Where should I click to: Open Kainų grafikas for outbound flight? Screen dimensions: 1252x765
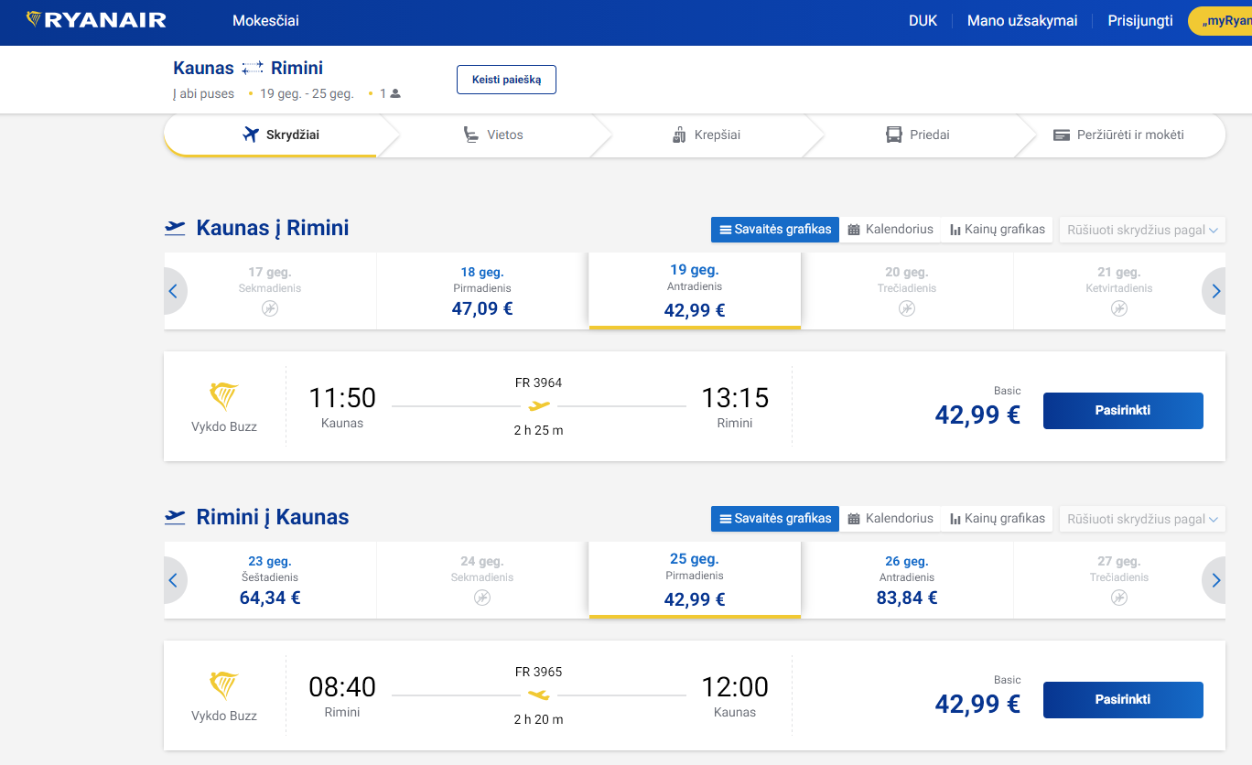click(997, 230)
